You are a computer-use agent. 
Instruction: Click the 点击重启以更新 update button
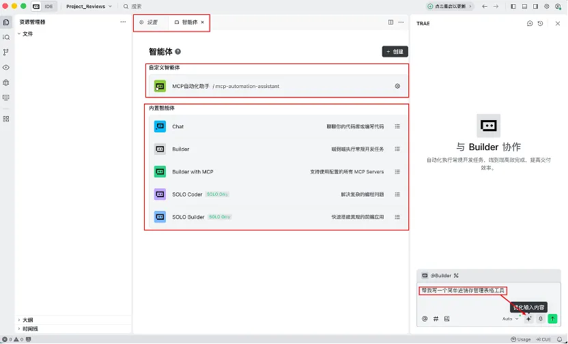(449, 7)
